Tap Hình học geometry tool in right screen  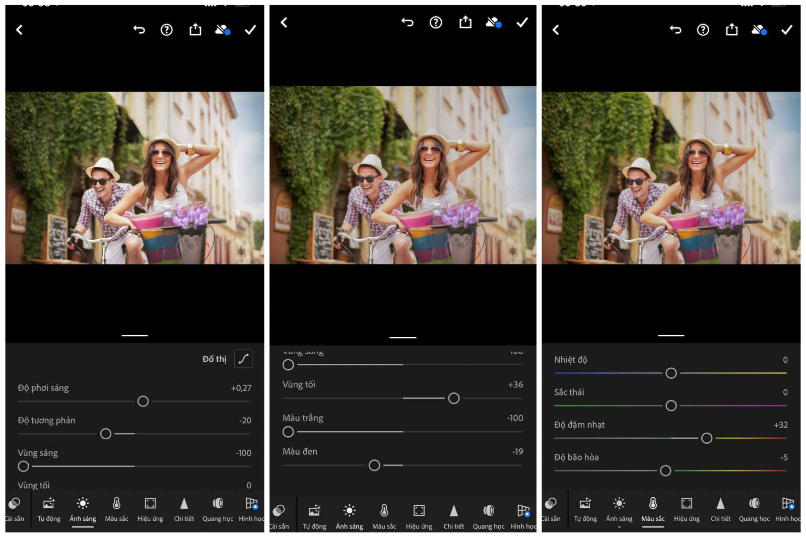pyautogui.click(x=788, y=509)
